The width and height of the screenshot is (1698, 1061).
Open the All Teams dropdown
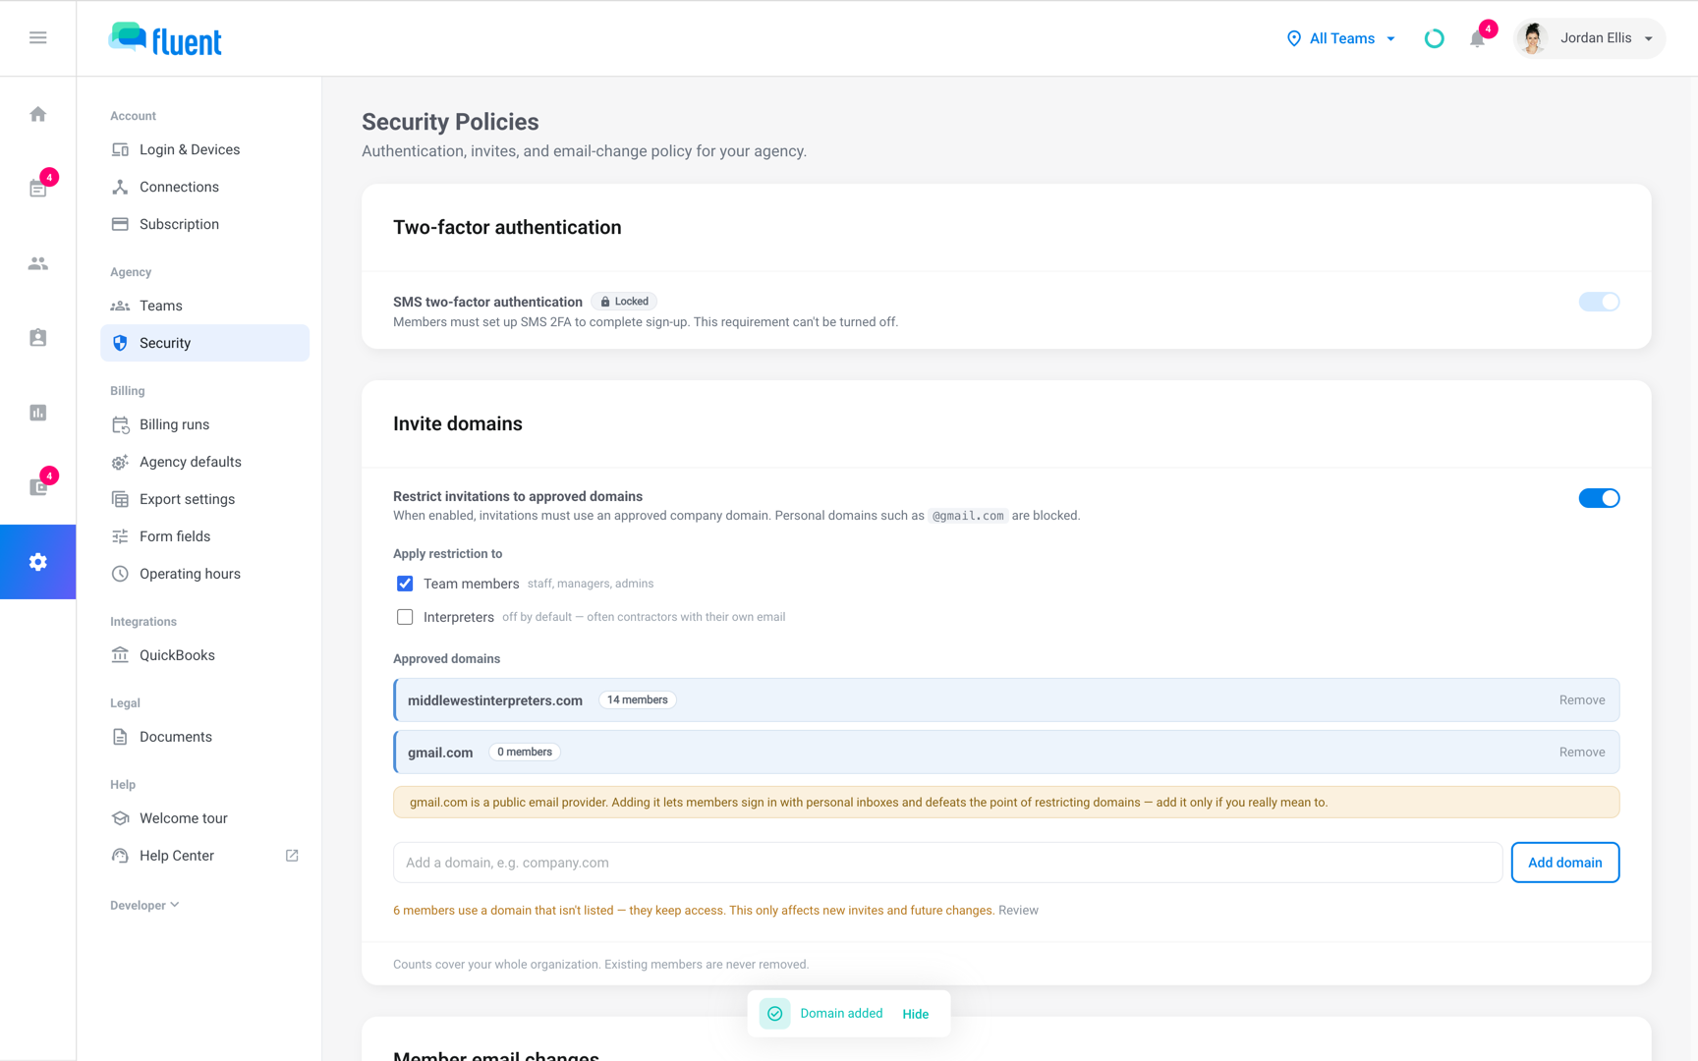click(x=1341, y=38)
